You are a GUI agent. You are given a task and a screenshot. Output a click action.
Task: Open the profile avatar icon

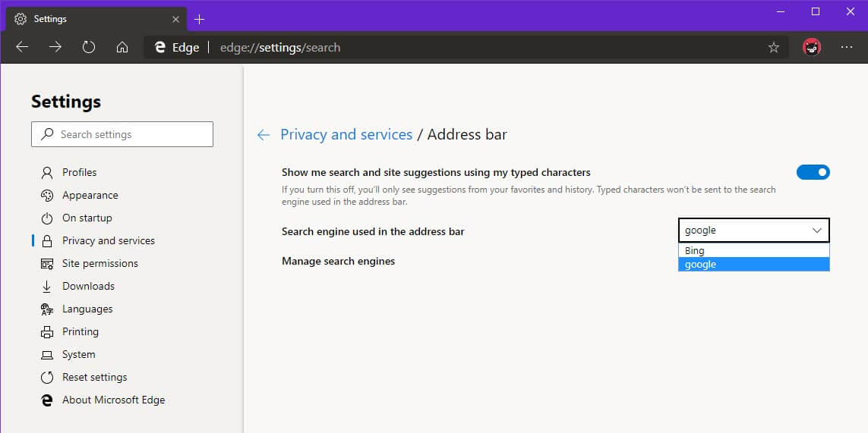812,48
